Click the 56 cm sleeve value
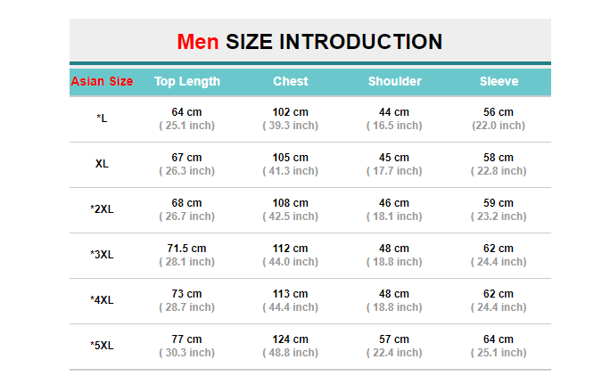The width and height of the screenshot is (602, 392). pos(499,112)
